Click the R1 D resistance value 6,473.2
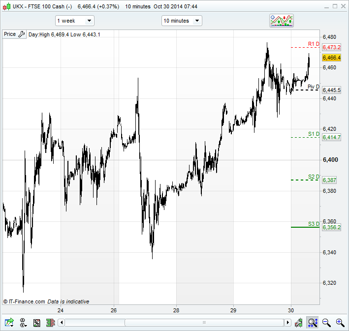Image resolution: width=349 pixels, height=331 pixels. click(x=331, y=47)
